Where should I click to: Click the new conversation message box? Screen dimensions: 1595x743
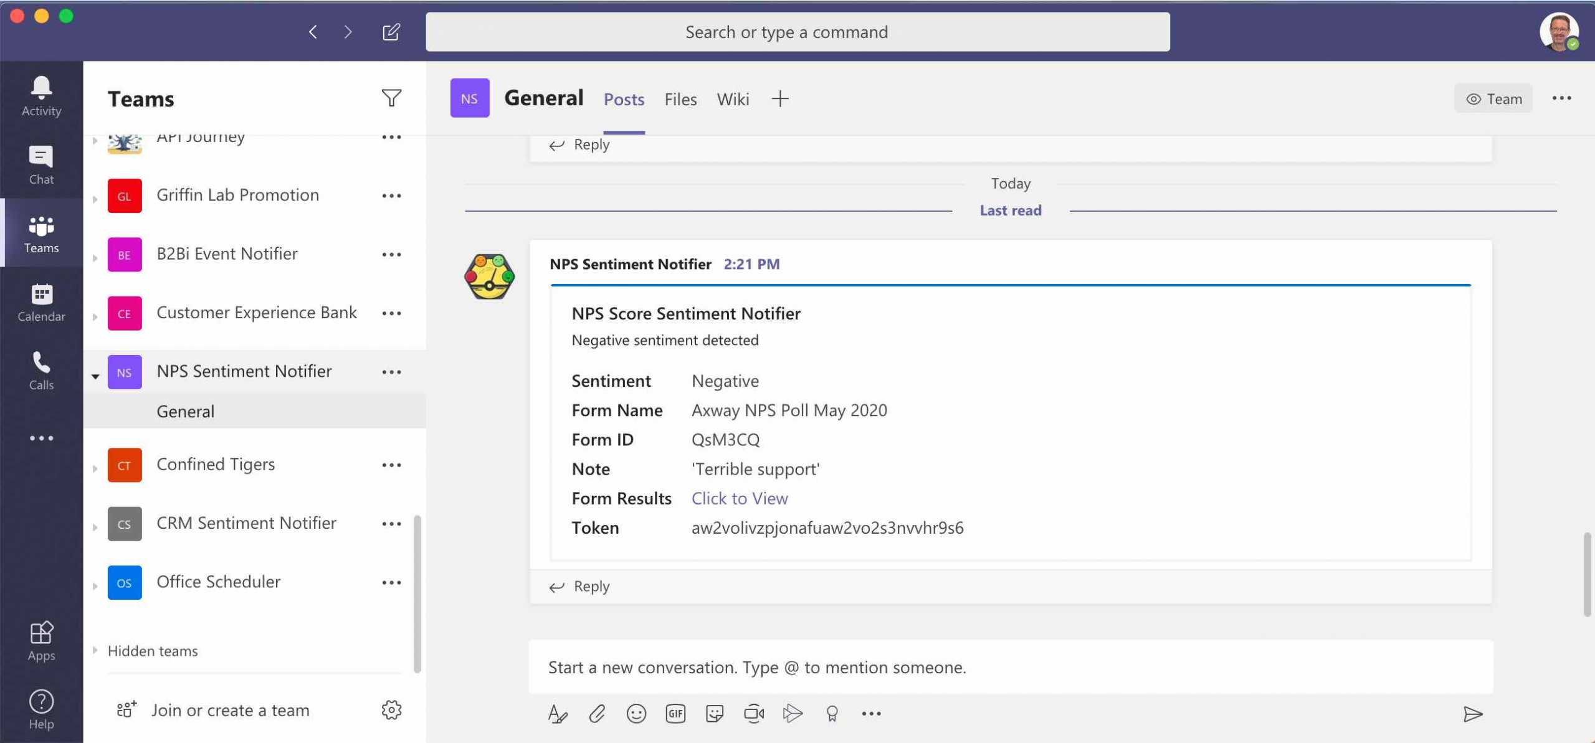pyautogui.click(x=1011, y=667)
